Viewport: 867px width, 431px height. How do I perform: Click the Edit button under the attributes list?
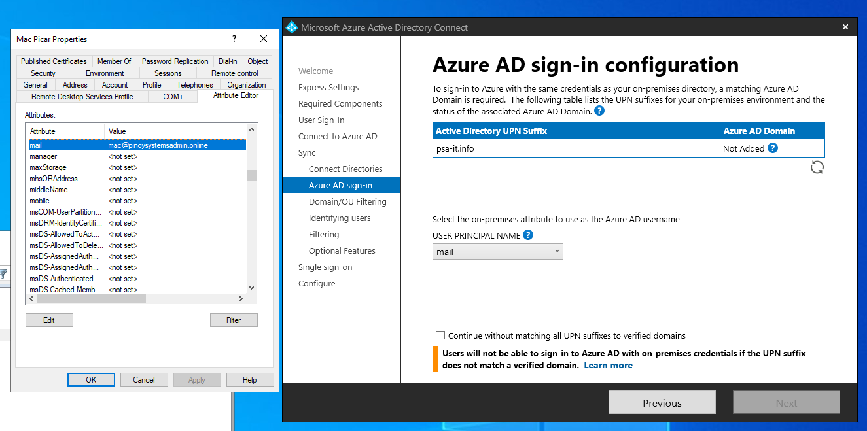(49, 320)
